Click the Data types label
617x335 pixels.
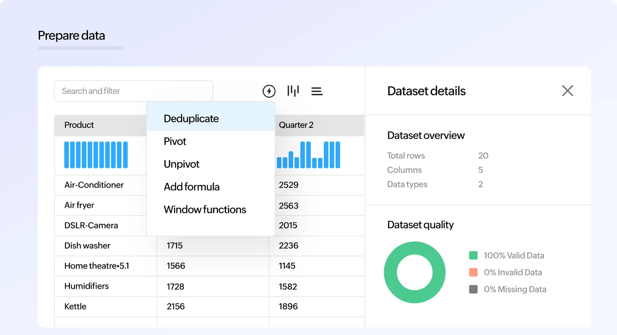click(407, 184)
